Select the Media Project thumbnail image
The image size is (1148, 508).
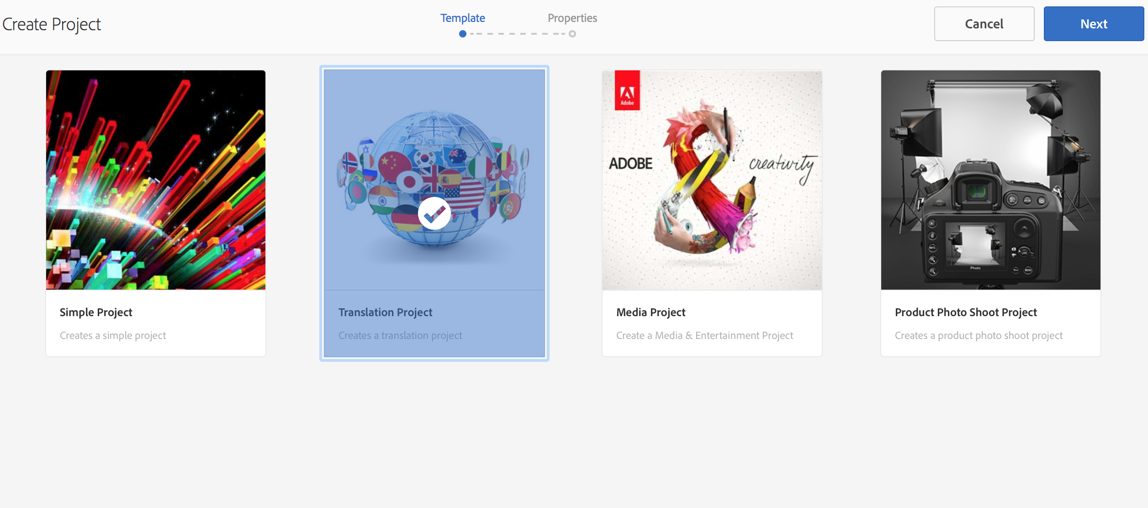pyautogui.click(x=712, y=180)
